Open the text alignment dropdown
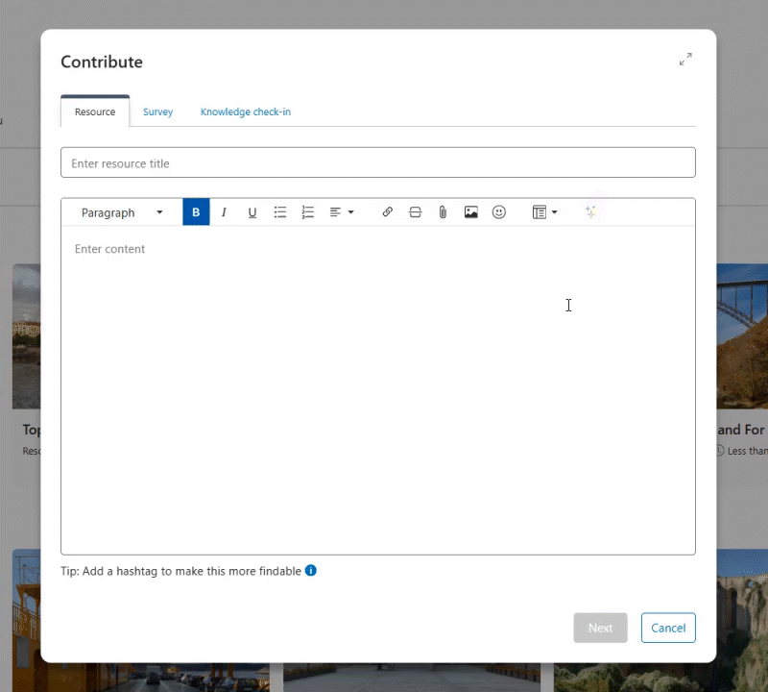The width and height of the screenshot is (768, 692). [342, 211]
